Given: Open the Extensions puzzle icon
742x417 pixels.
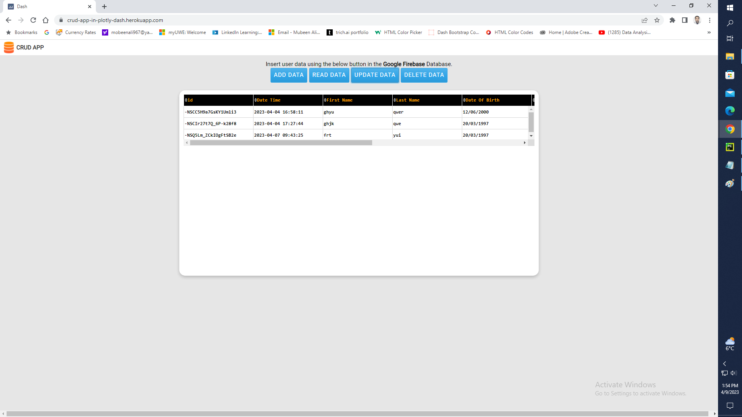Looking at the screenshot, I should 672,20.
